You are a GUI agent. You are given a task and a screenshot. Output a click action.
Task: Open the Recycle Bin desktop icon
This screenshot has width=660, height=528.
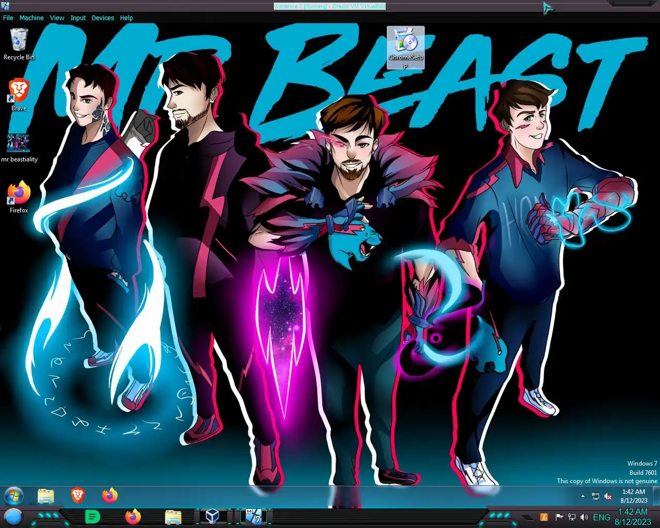pos(19,45)
